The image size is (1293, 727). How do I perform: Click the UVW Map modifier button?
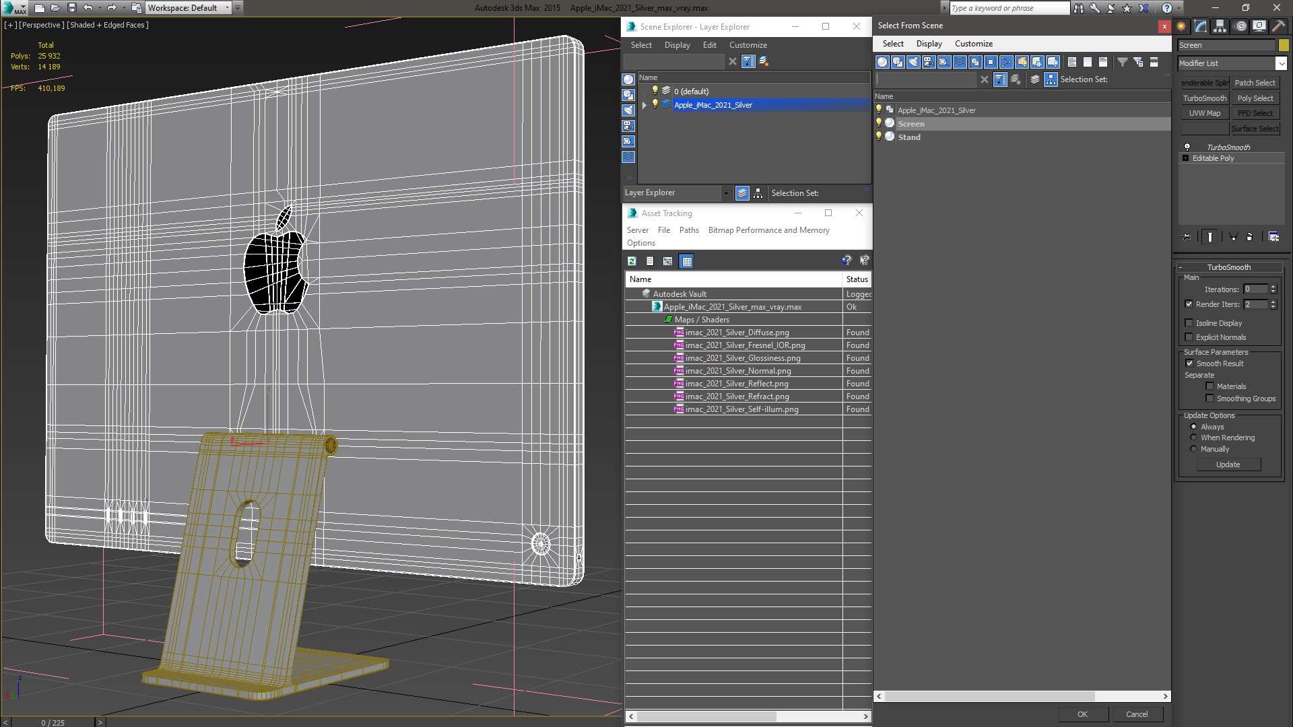coord(1205,113)
